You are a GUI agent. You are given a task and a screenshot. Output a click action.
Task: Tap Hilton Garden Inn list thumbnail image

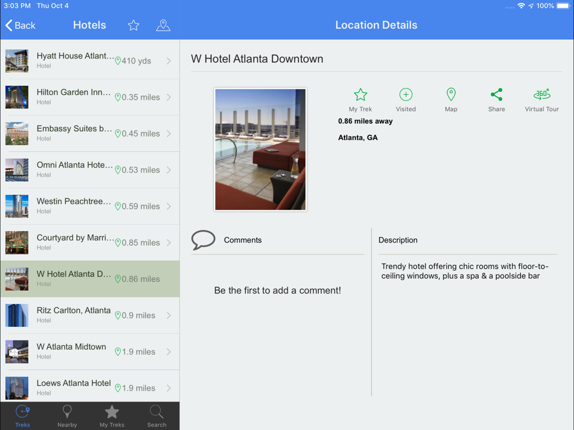17,97
